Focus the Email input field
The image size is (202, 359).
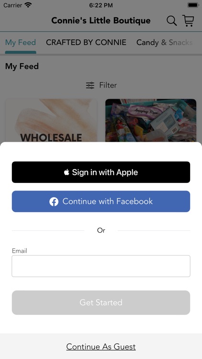(101, 266)
